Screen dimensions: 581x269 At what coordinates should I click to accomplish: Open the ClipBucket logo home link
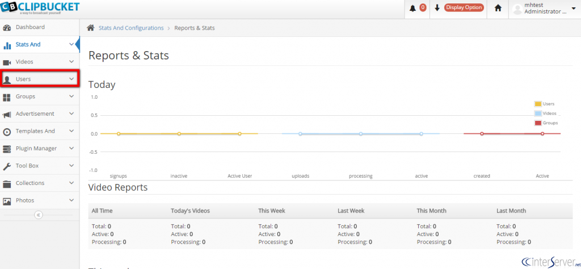point(40,8)
